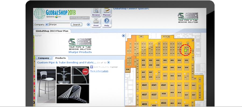Open the white bar stool product image
The width and height of the screenshot is (242, 107).
(x=46, y=85)
